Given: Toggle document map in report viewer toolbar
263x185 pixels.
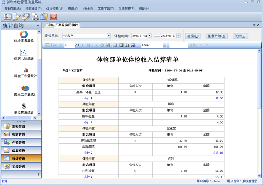Looking at the screenshot, I should 47,45.
